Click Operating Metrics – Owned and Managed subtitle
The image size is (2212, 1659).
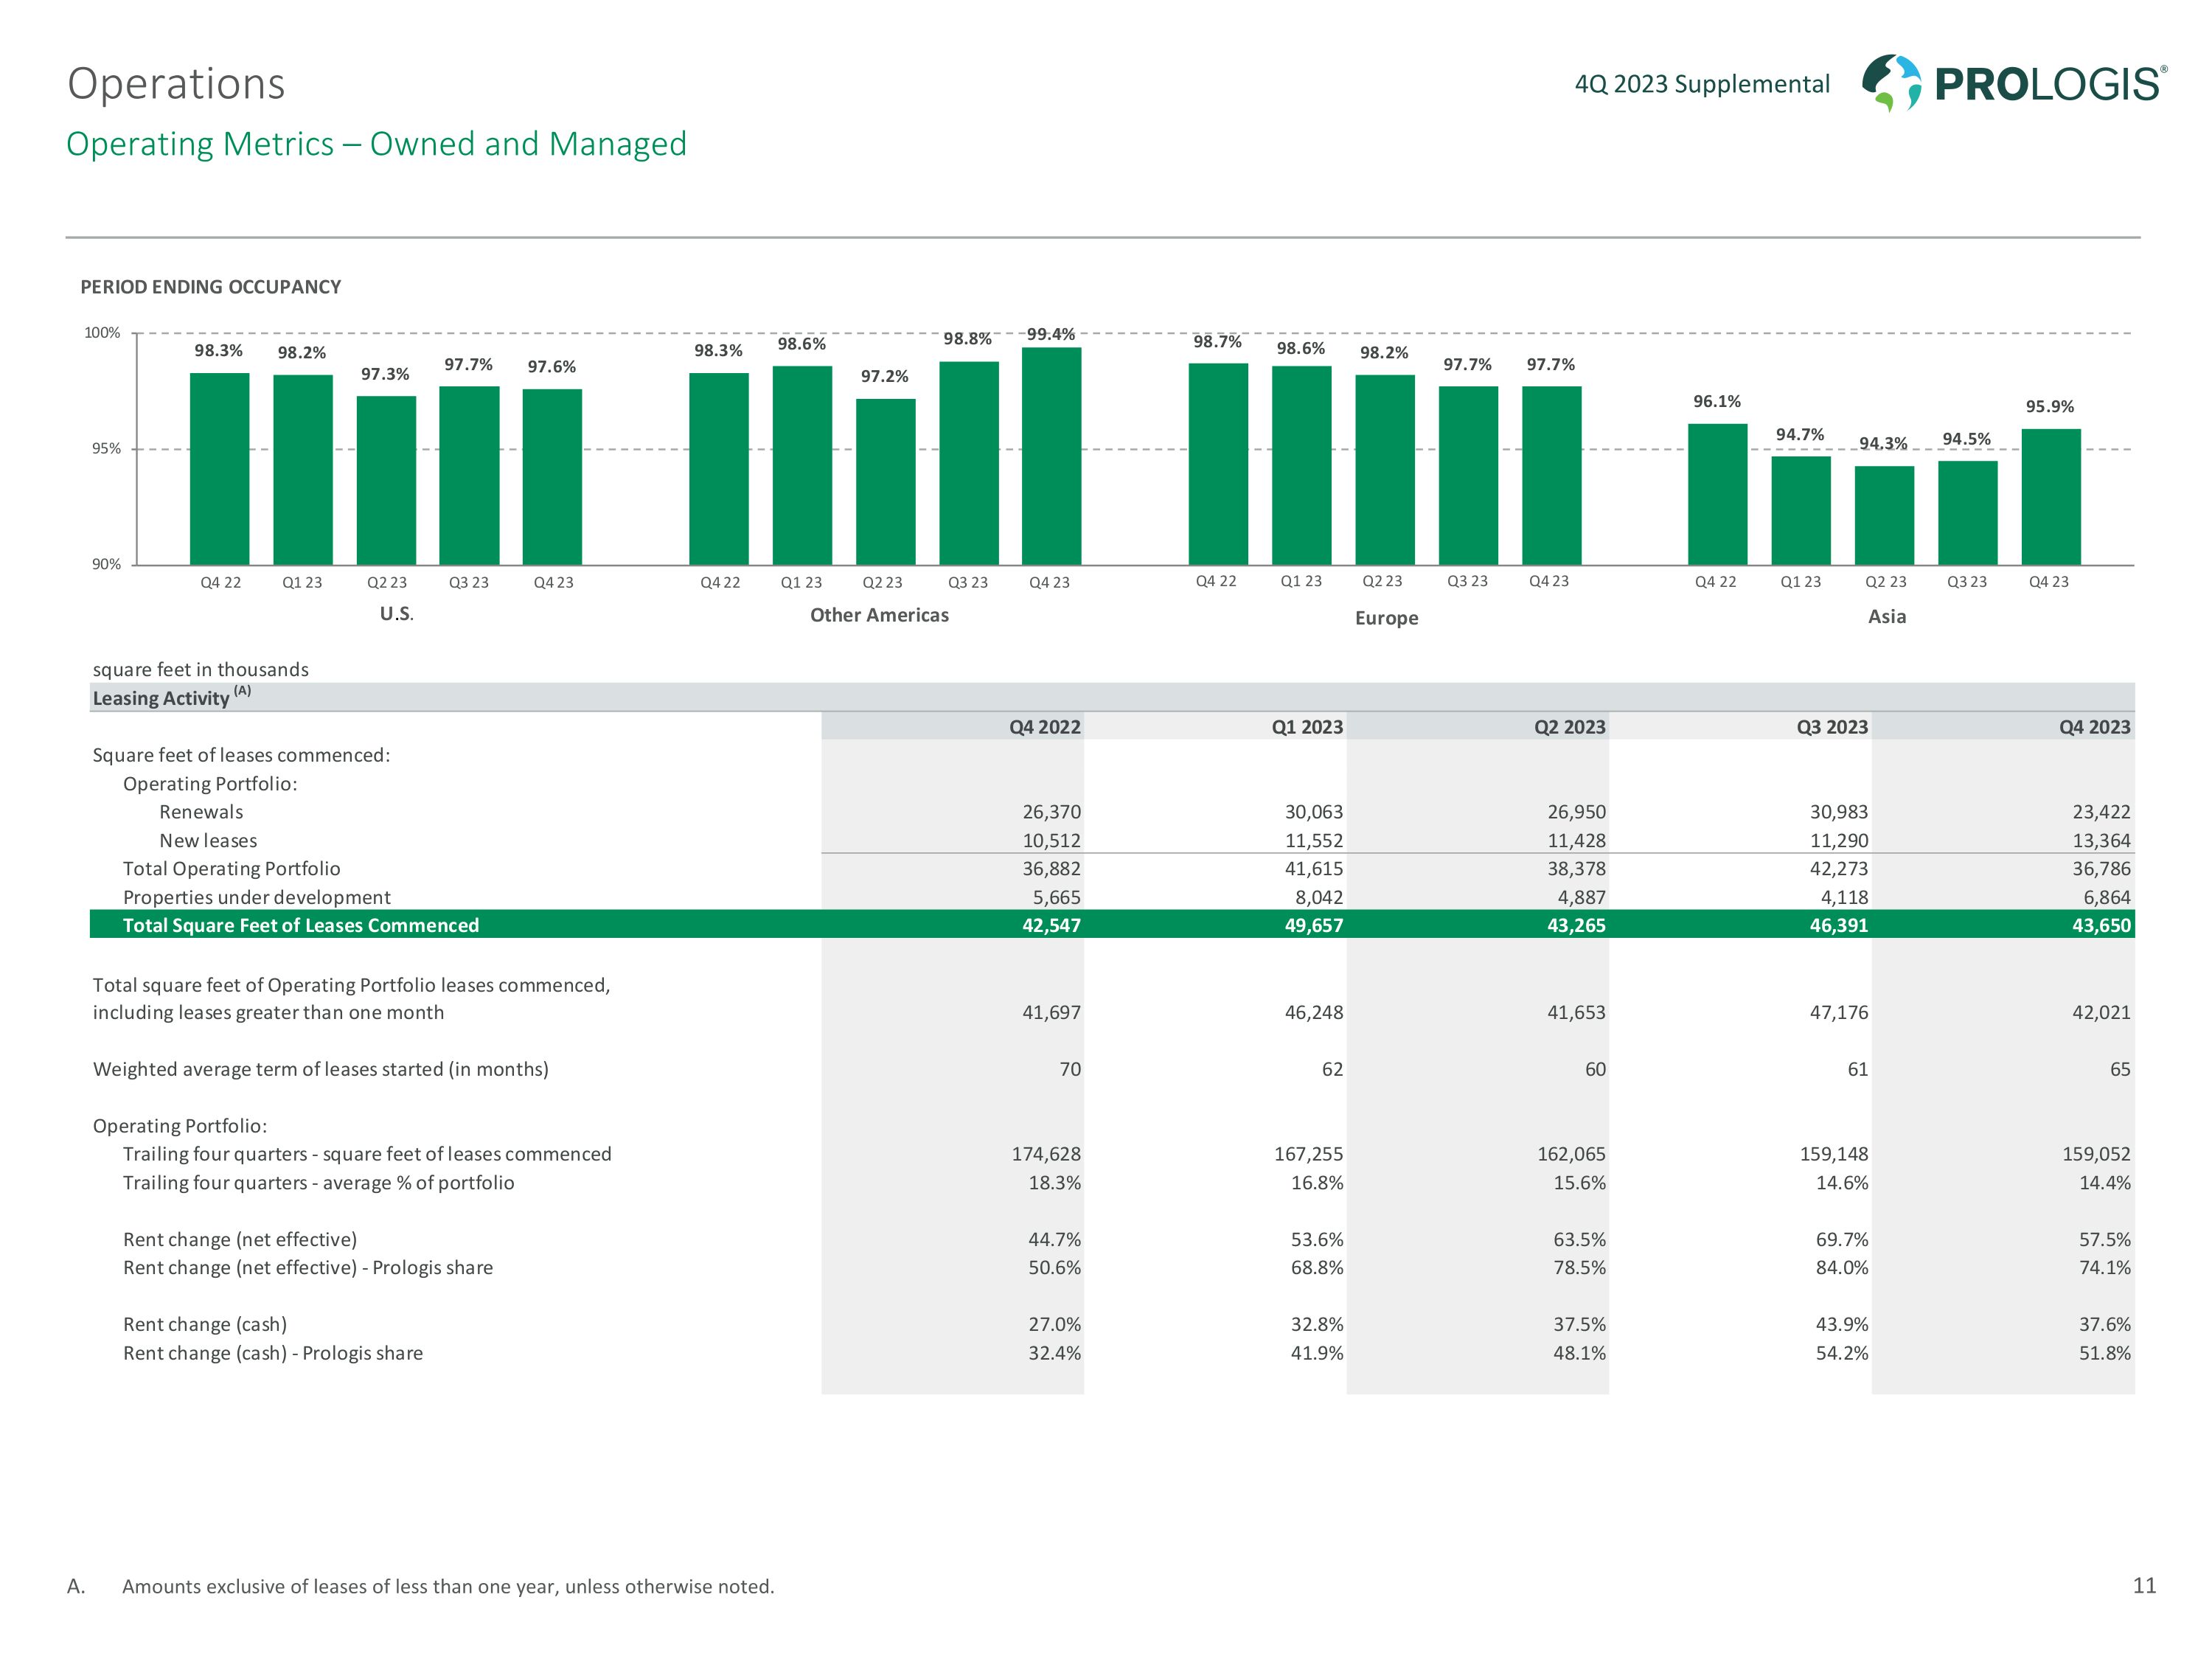pos(376,144)
